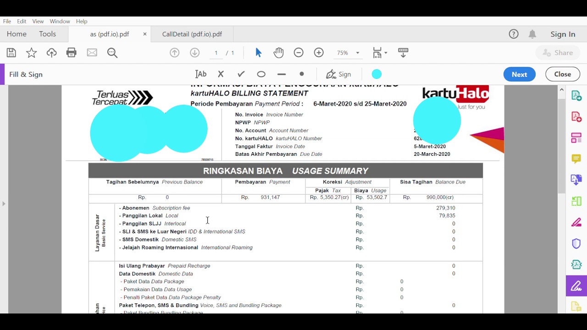This screenshot has height=330, width=587.
Task: Open the cyan color picker swatch
Action: (x=377, y=74)
